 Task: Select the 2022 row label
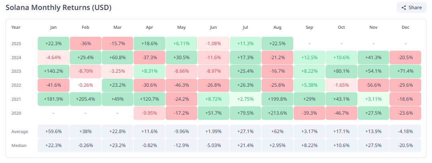coord(16,85)
